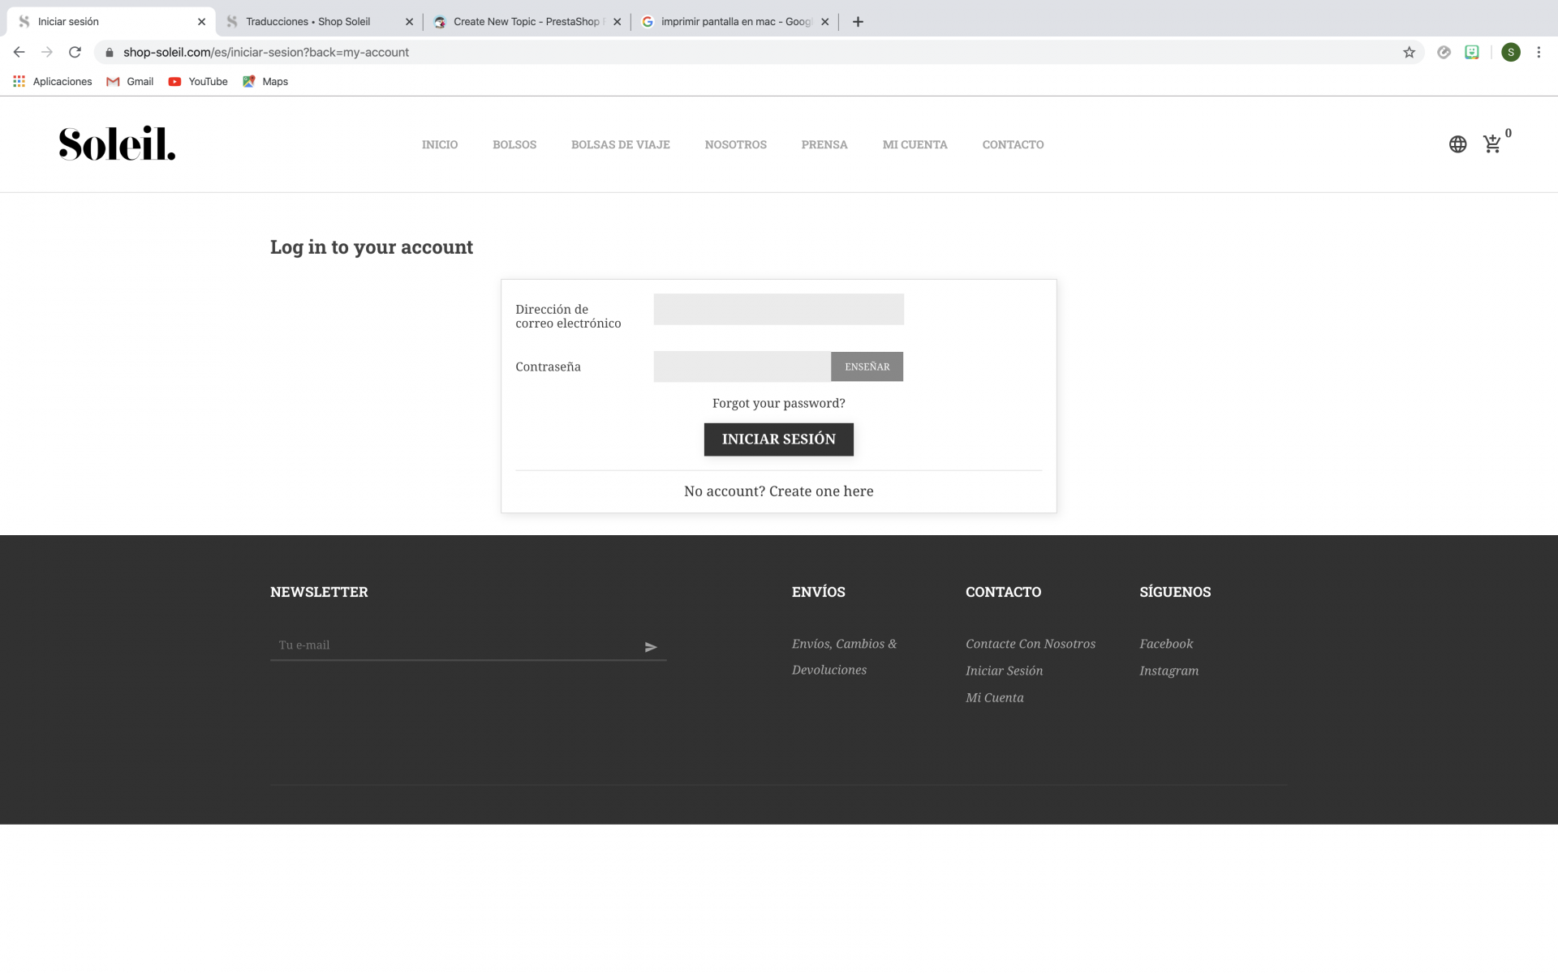This screenshot has width=1558, height=973.
Task: Open Instagram link in footer
Action: click(1168, 671)
